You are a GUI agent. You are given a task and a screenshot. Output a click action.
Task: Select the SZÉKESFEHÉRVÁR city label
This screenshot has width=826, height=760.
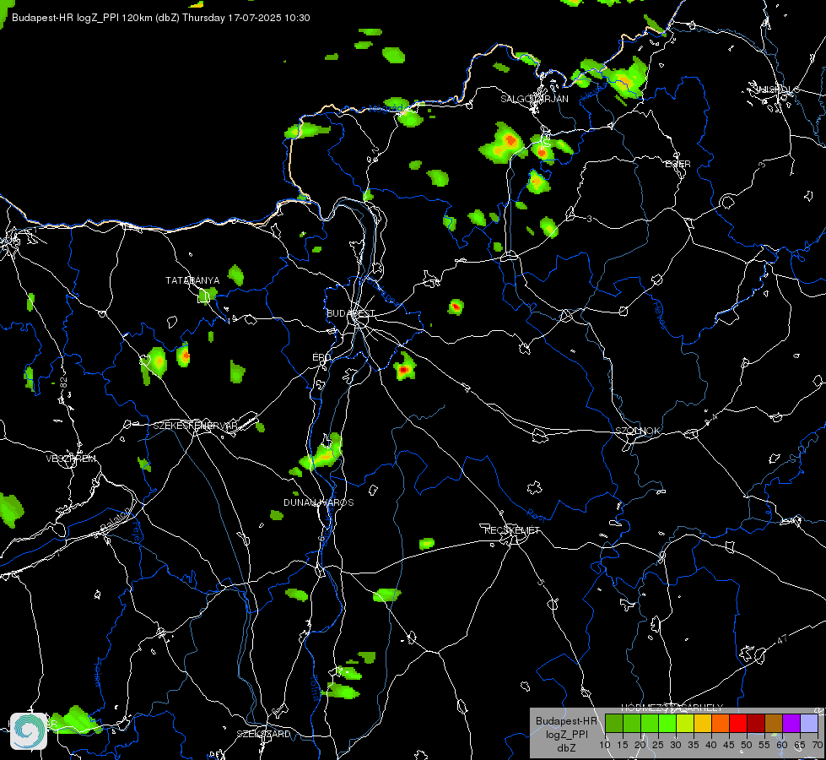point(196,426)
